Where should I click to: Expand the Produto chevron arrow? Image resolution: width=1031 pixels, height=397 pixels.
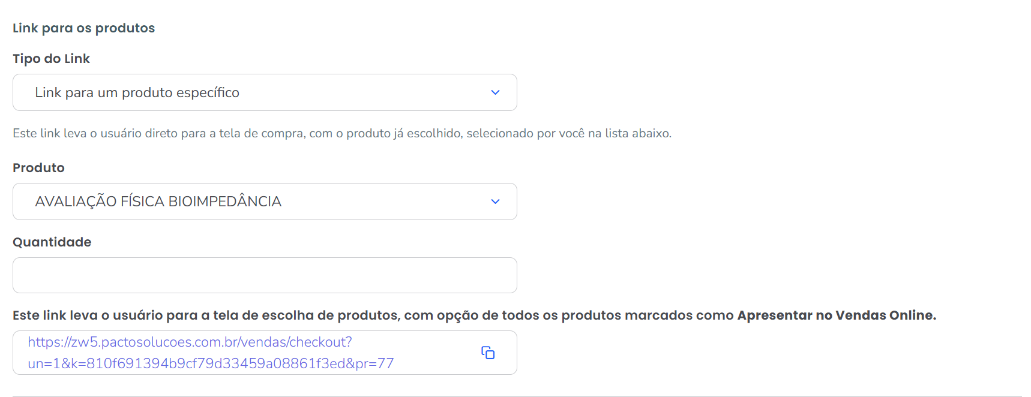pos(495,201)
